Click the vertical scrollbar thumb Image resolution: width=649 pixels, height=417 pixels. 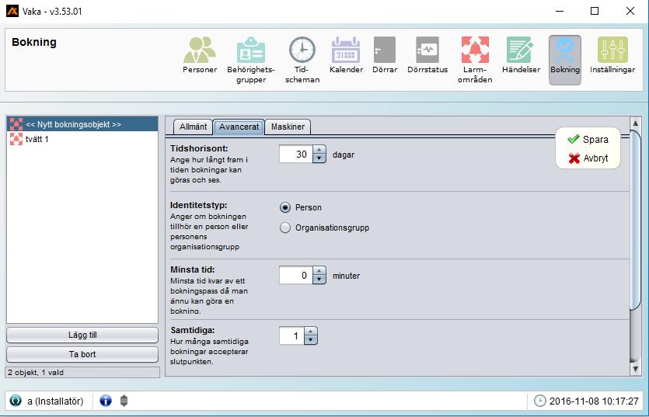(635, 219)
